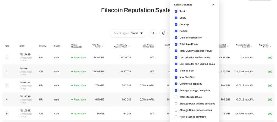The image size is (277, 122).
Task: Check the No of Slashed contracts option
Action: click(x=176, y=117)
